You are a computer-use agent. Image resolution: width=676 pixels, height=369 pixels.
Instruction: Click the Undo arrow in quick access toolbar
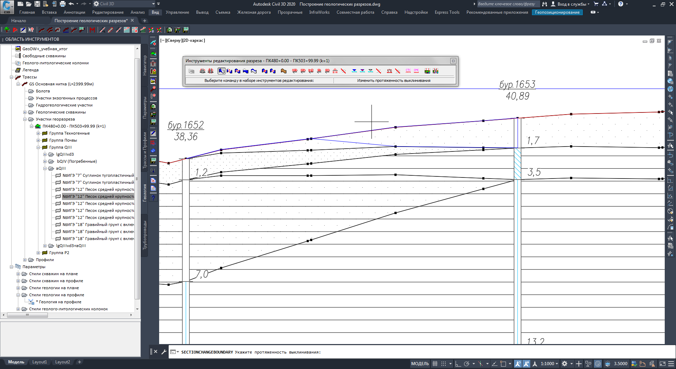[71, 4]
